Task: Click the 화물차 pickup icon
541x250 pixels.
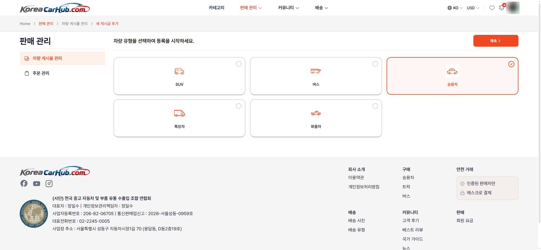Action: (316, 113)
